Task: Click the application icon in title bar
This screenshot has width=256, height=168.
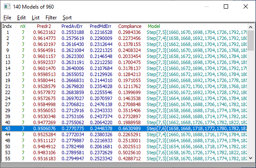Action: click(x=7, y=6)
